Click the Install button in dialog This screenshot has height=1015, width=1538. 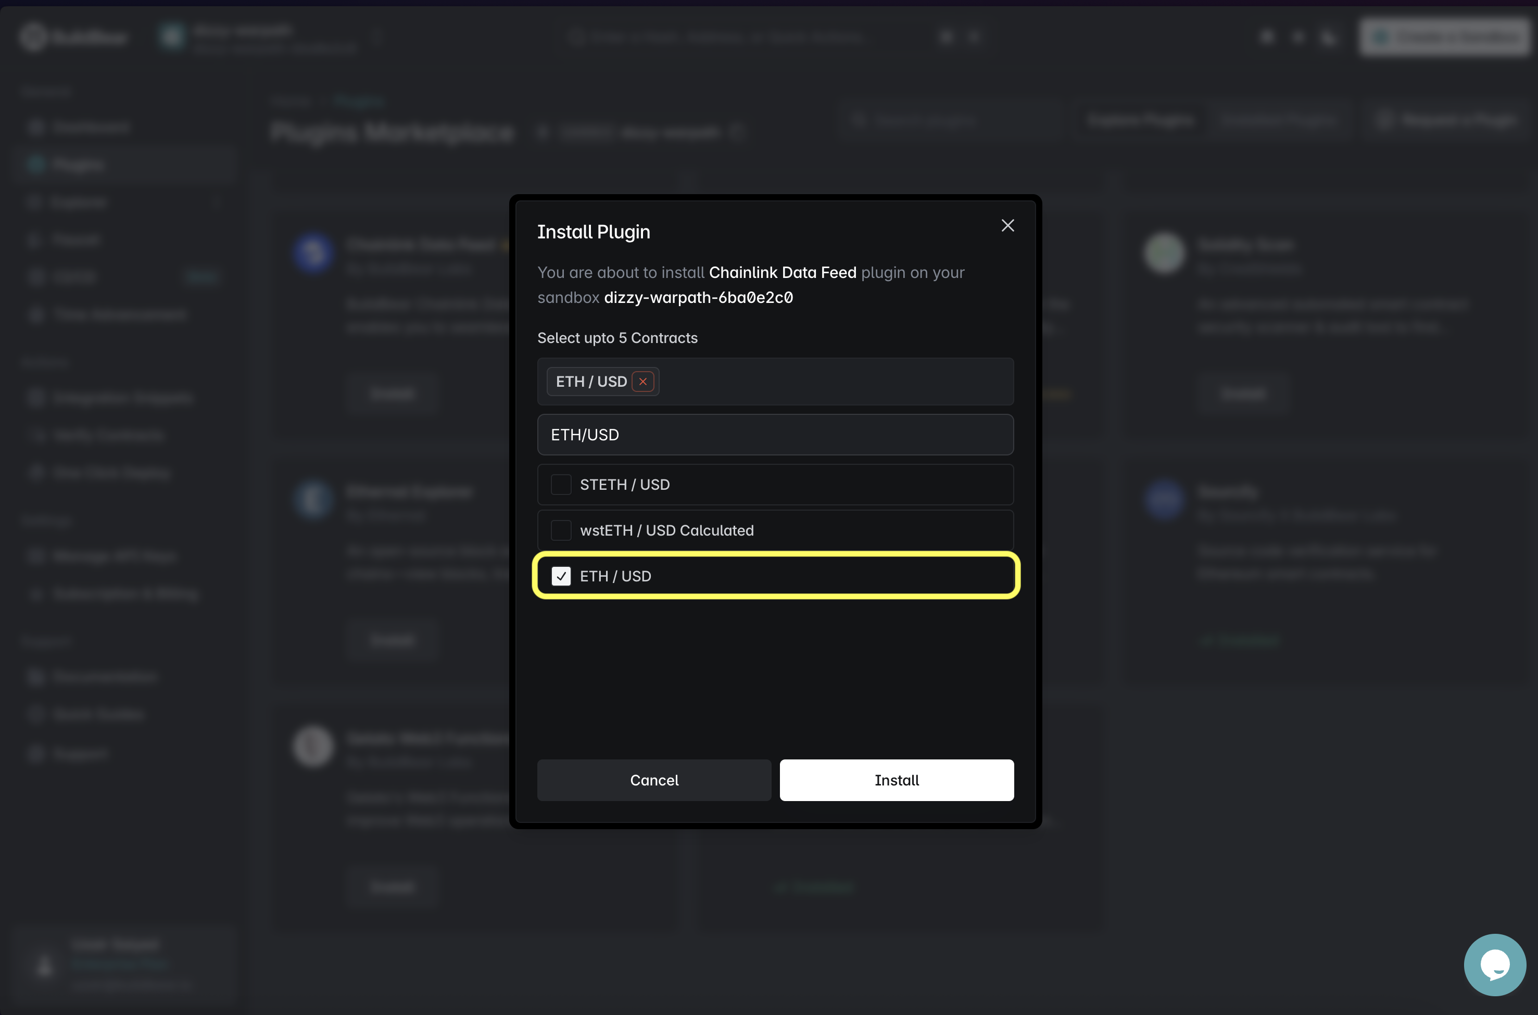[897, 780]
